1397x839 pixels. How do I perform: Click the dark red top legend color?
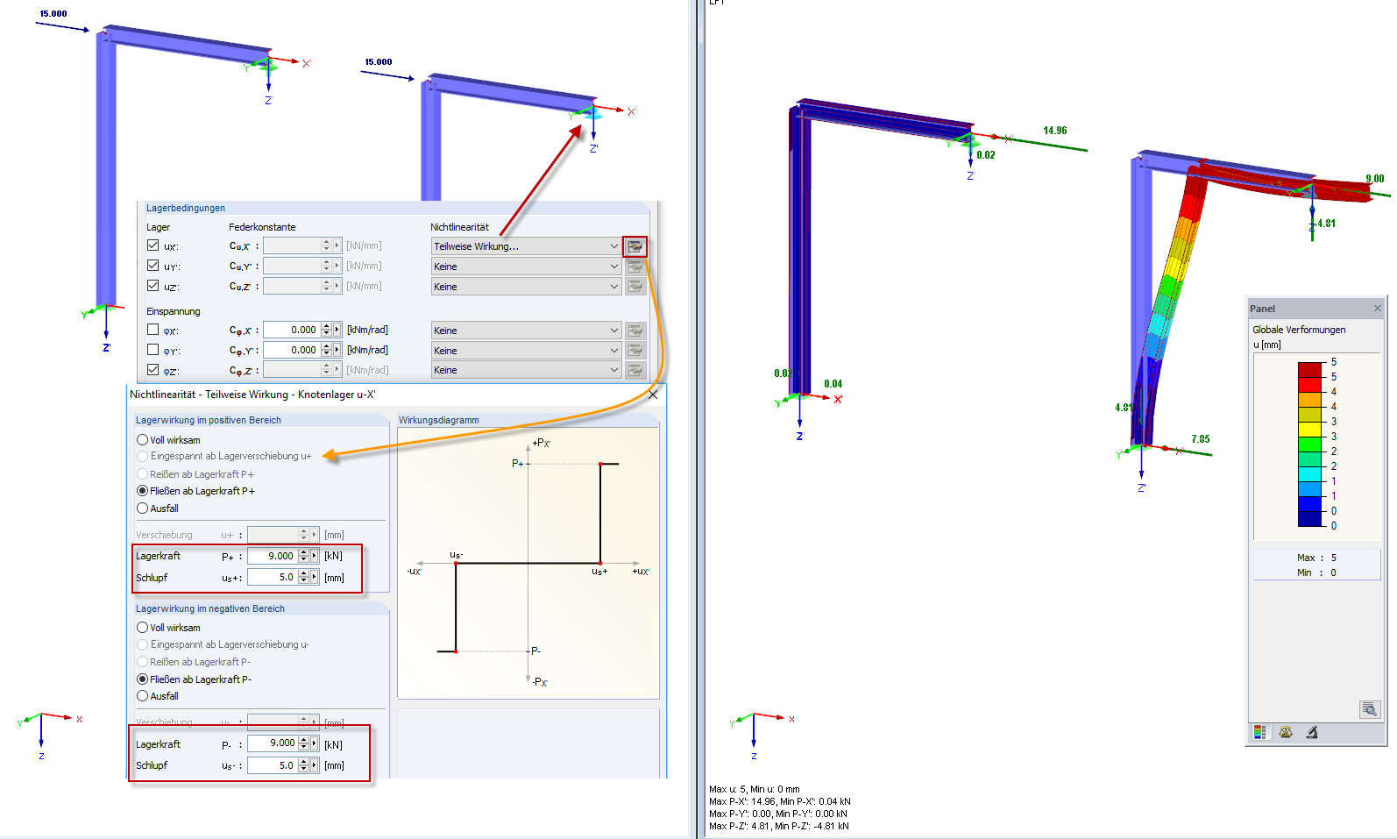click(1310, 369)
